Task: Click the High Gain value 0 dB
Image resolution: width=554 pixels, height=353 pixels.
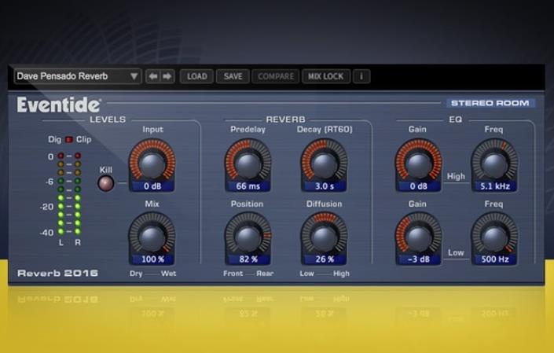Action: (418, 186)
